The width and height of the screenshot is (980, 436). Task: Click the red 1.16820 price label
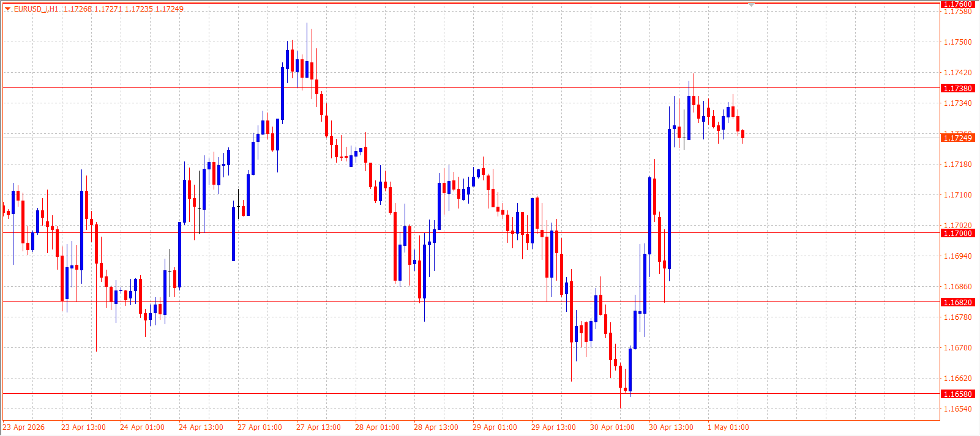(957, 303)
